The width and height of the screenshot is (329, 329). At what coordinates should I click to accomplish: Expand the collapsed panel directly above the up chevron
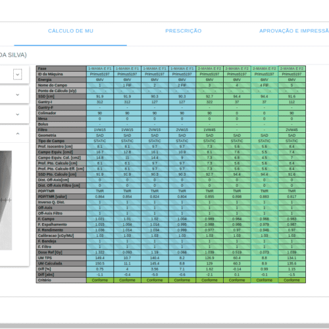[18, 114]
